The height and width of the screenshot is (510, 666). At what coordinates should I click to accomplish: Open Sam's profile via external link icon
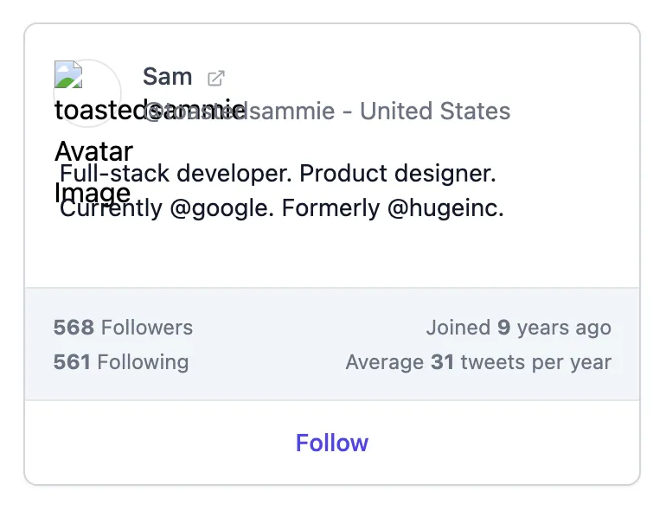[x=216, y=78]
